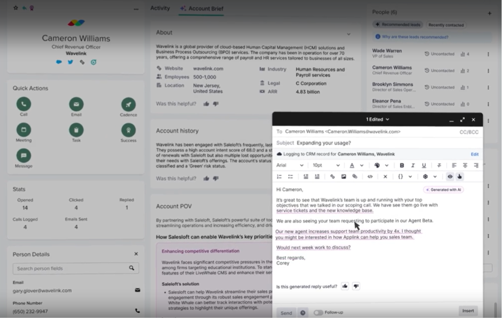502x318 pixels.
Task: Select the Recently contacted filter
Action: click(446, 25)
